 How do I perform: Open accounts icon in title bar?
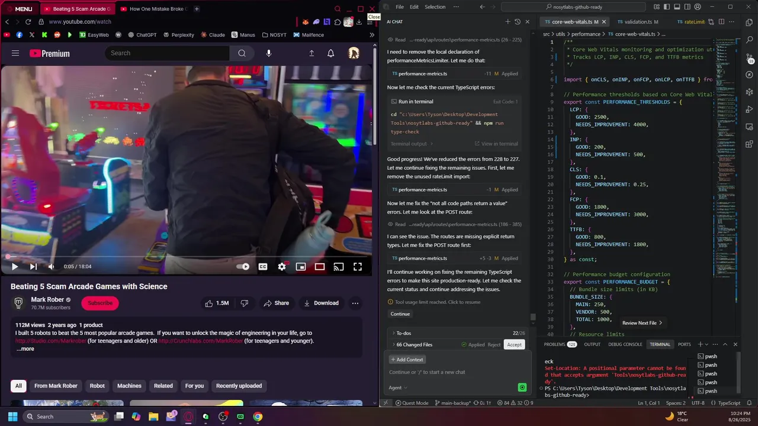tap(697, 7)
